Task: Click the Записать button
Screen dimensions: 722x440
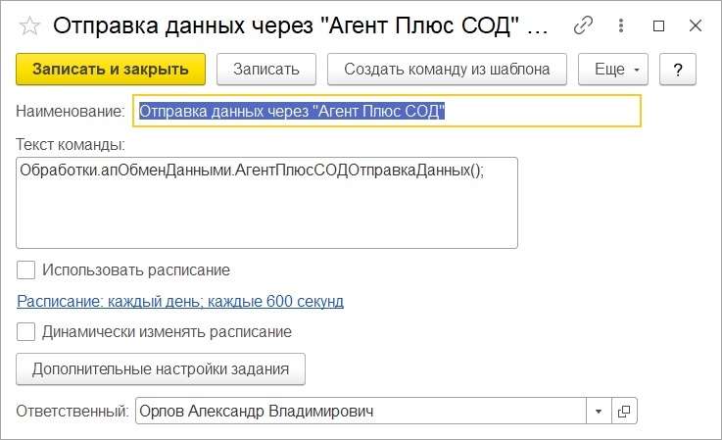Action: tap(266, 70)
